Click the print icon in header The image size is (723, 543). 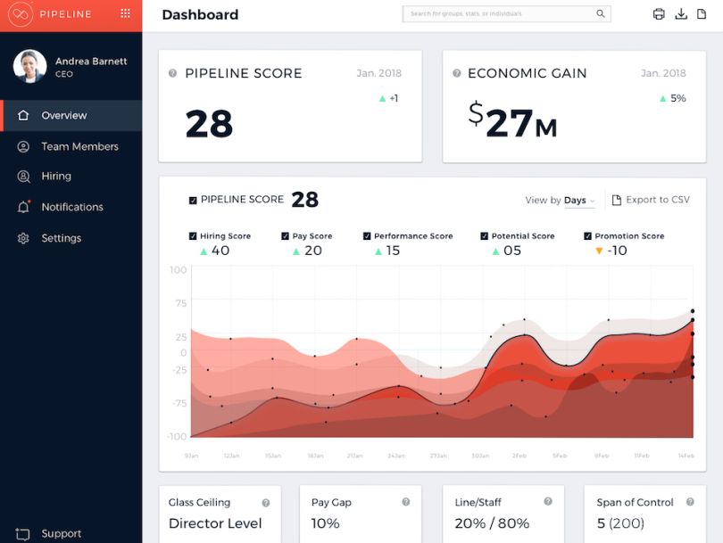[659, 14]
